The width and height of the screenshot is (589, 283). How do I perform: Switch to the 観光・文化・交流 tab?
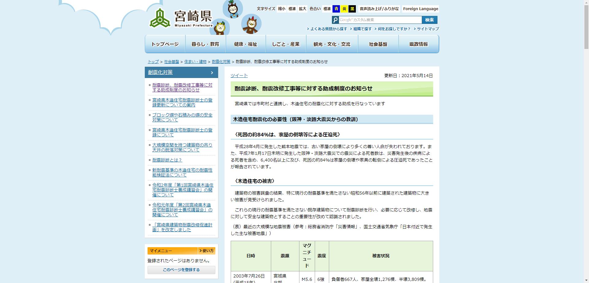click(332, 44)
